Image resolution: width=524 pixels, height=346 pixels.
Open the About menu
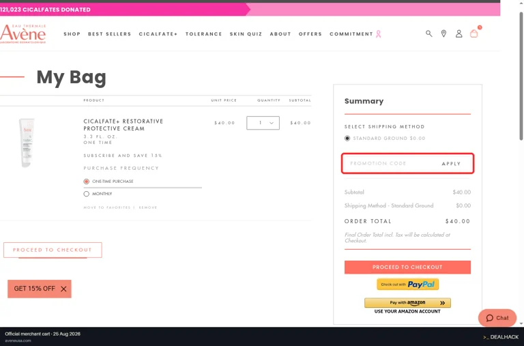280,34
